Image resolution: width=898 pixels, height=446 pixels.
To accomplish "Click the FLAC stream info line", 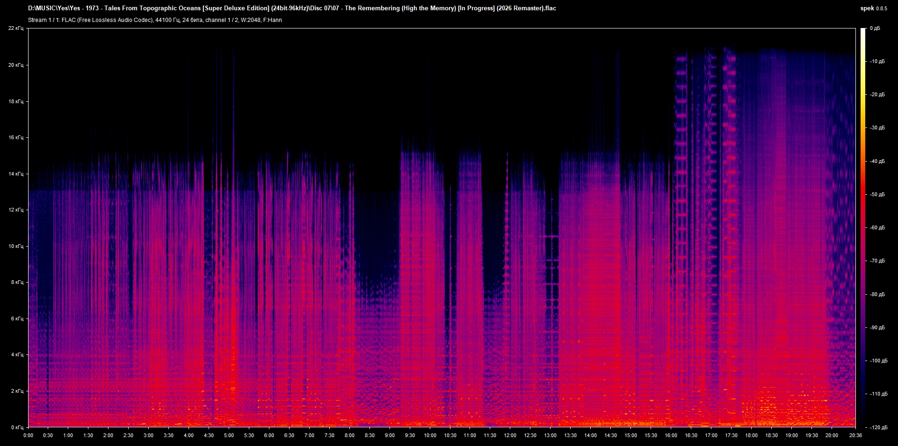I will coord(155,20).
